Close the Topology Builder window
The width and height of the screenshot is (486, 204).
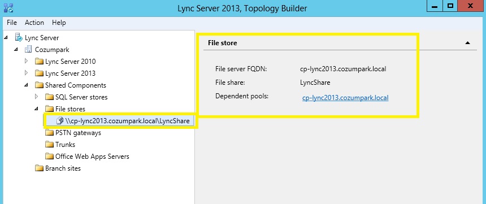pos(471,6)
